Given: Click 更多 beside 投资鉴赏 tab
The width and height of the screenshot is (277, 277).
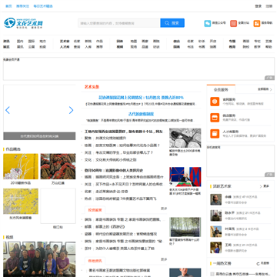Looking at the screenshot, I should coord(164,209).
